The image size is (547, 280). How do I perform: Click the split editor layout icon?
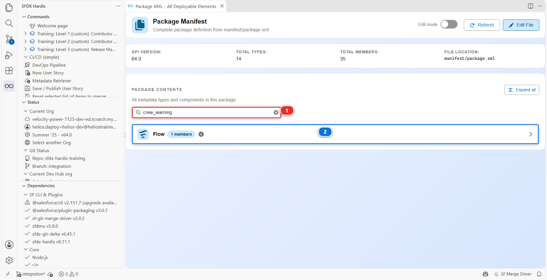pos(531,6)
